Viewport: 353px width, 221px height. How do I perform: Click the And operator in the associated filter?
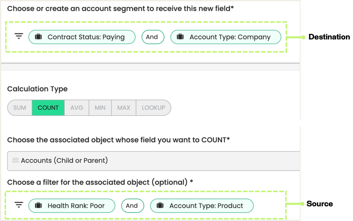tap(132, 206)
